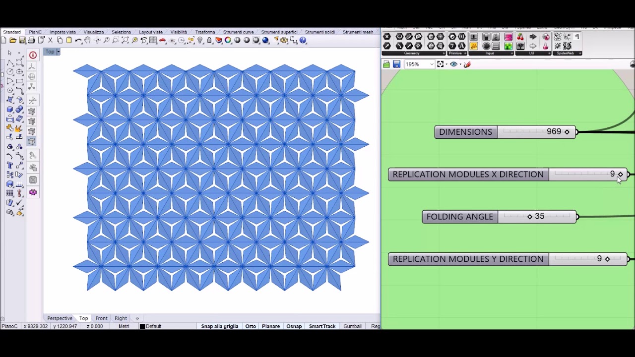Screen dimensions: 635x357
Task: Toggle Gumball in status bar
Action: 352,326
